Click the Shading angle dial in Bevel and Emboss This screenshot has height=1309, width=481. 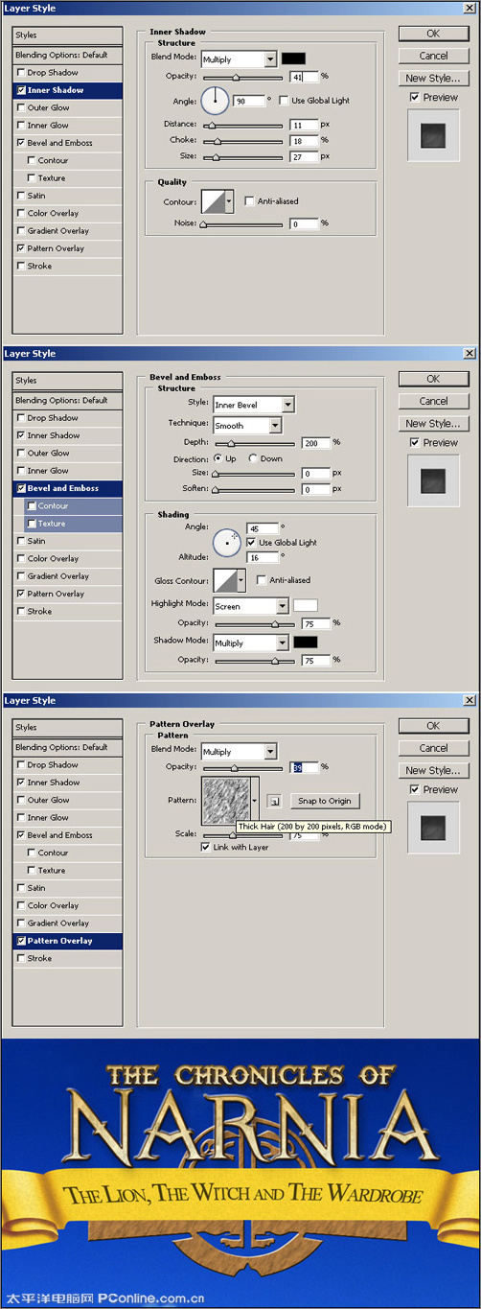(227, 541)
